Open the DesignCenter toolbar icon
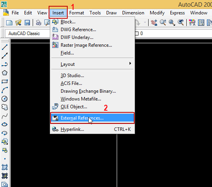 [201, 23]
